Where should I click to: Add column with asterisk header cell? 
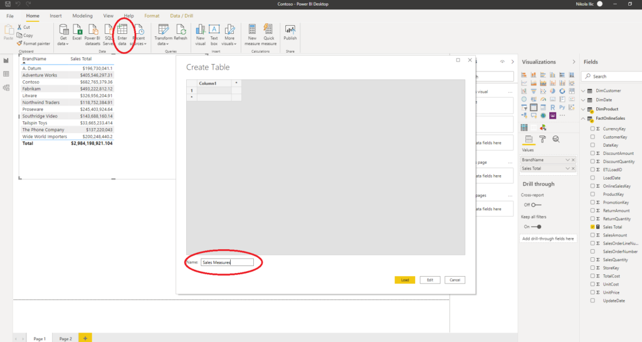[x=236, y=83]
